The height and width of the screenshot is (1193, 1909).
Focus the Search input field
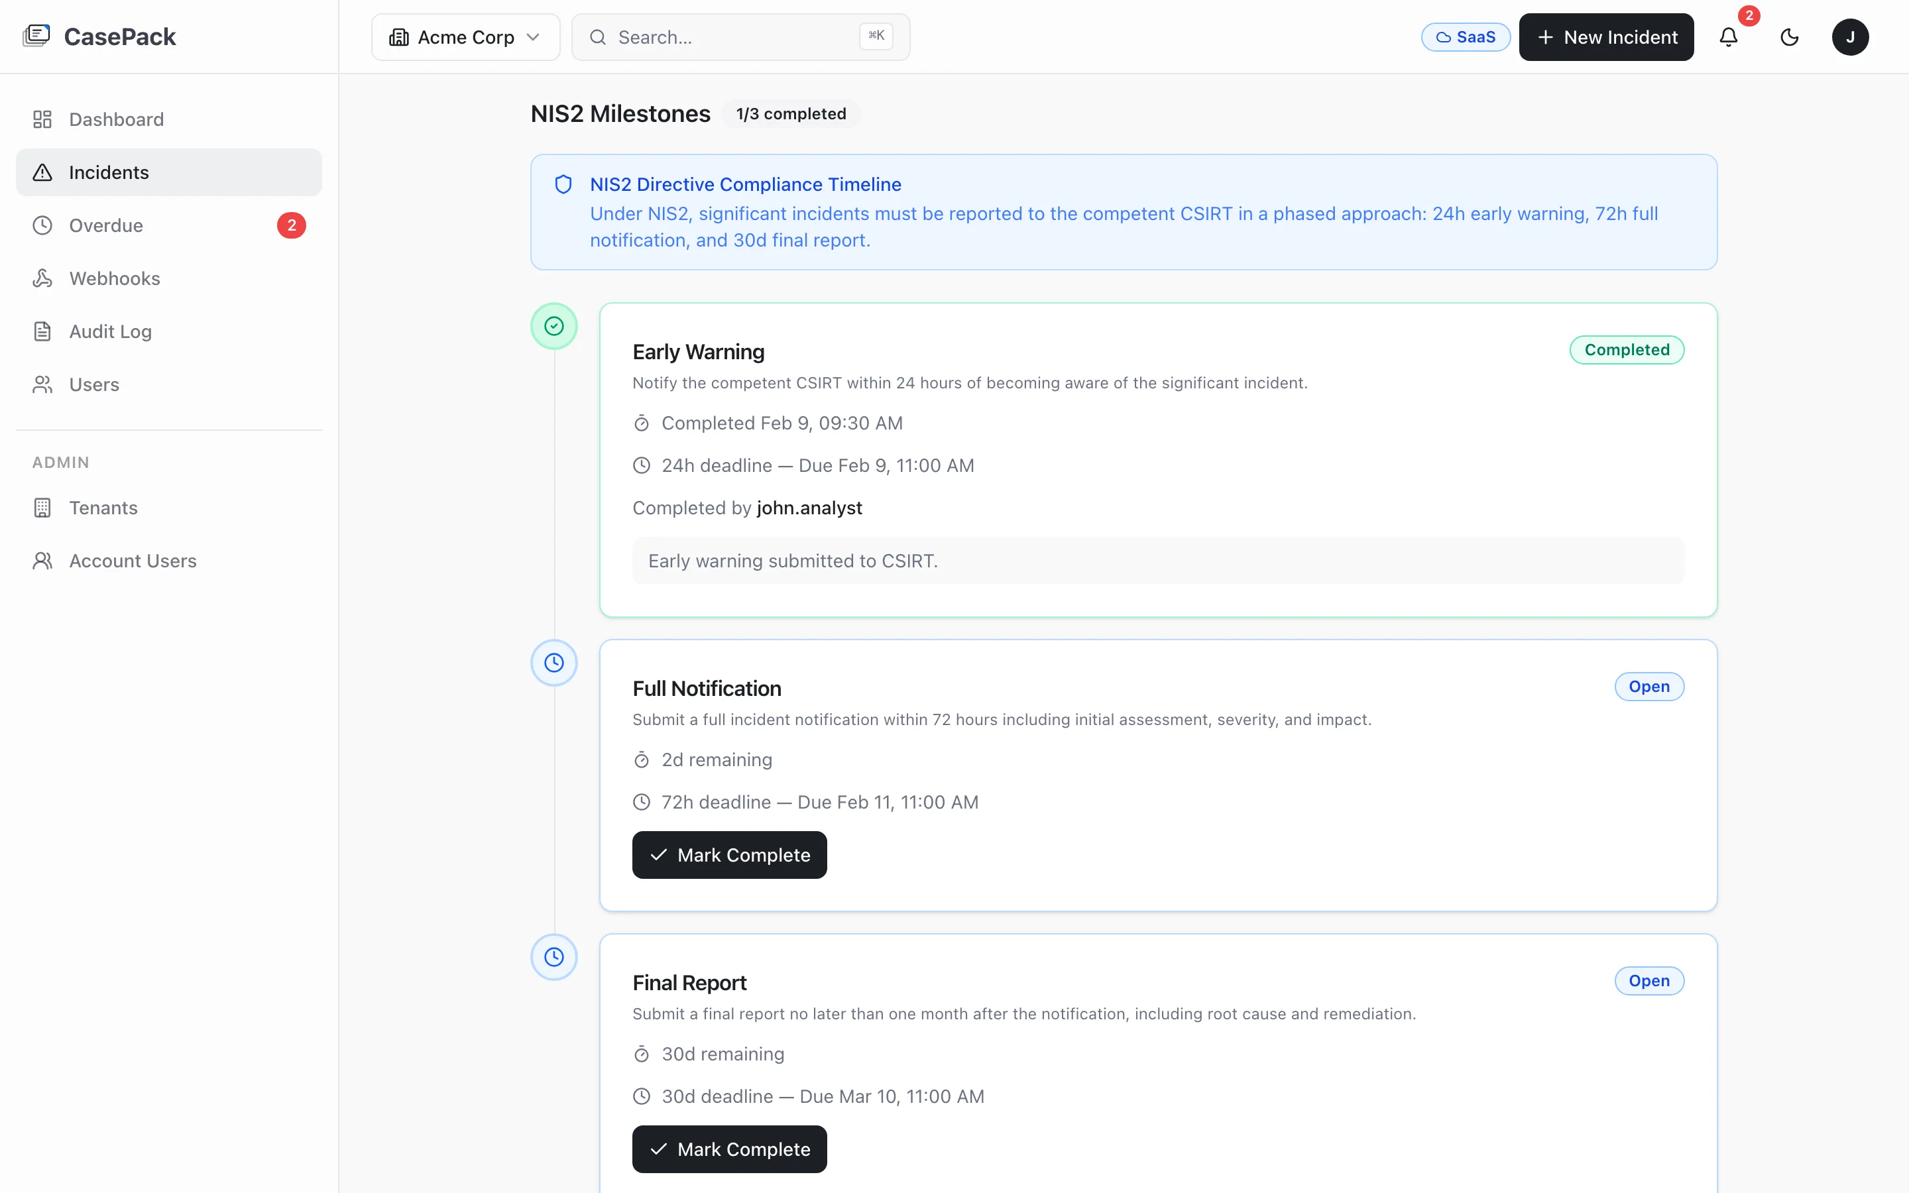coord(740,37)
